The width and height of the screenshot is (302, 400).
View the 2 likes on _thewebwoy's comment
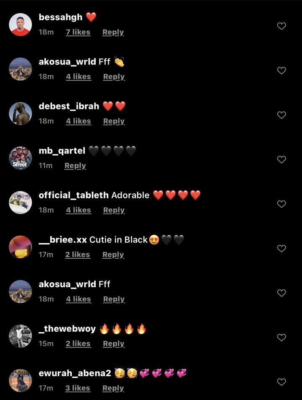tap(78, 344)
